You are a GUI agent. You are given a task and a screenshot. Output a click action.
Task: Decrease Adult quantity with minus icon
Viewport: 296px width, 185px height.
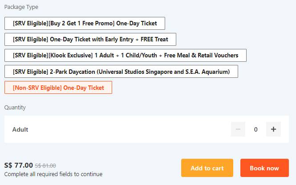[238, 129]
